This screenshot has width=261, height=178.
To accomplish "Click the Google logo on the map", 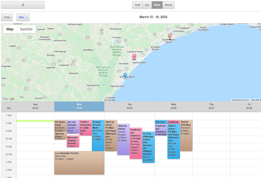I will (9, 99).
